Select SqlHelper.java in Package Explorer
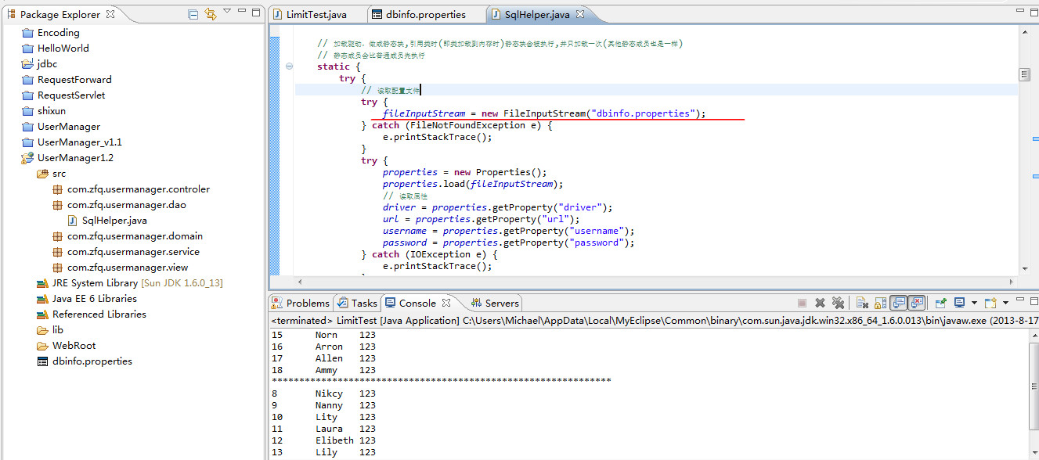The height and width of the screenshot is (460, 1039). (114, 221)
